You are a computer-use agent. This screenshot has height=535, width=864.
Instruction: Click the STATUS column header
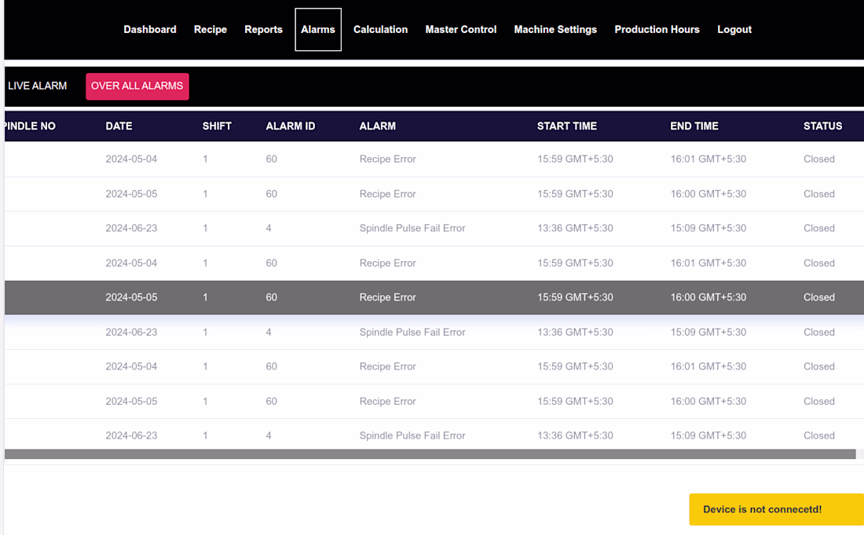822,126
